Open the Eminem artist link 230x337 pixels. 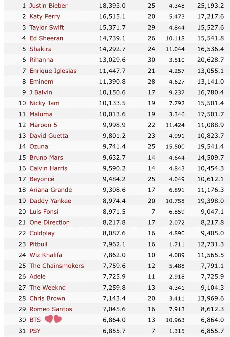point(41,82)
